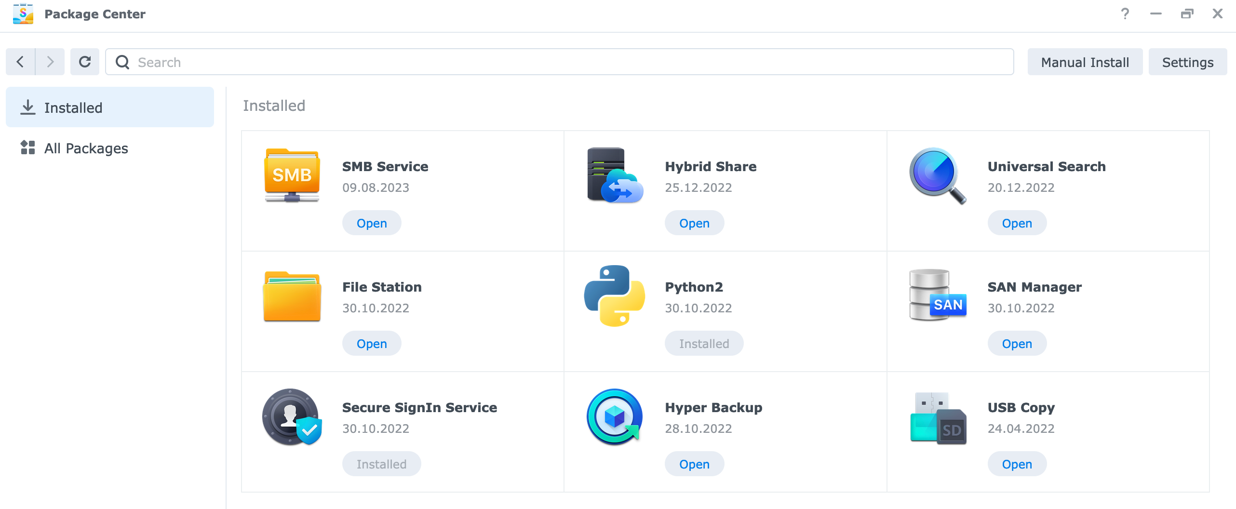Select the Universal Search title
The width and height of the screenshot is (1236, 509).
[x=1047, y=166]
